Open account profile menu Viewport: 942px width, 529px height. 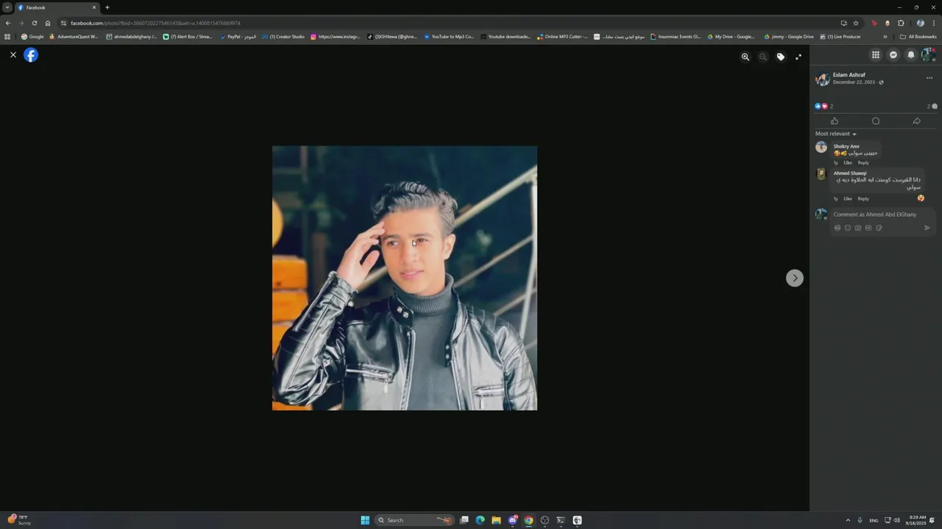(x=929, y=55)
